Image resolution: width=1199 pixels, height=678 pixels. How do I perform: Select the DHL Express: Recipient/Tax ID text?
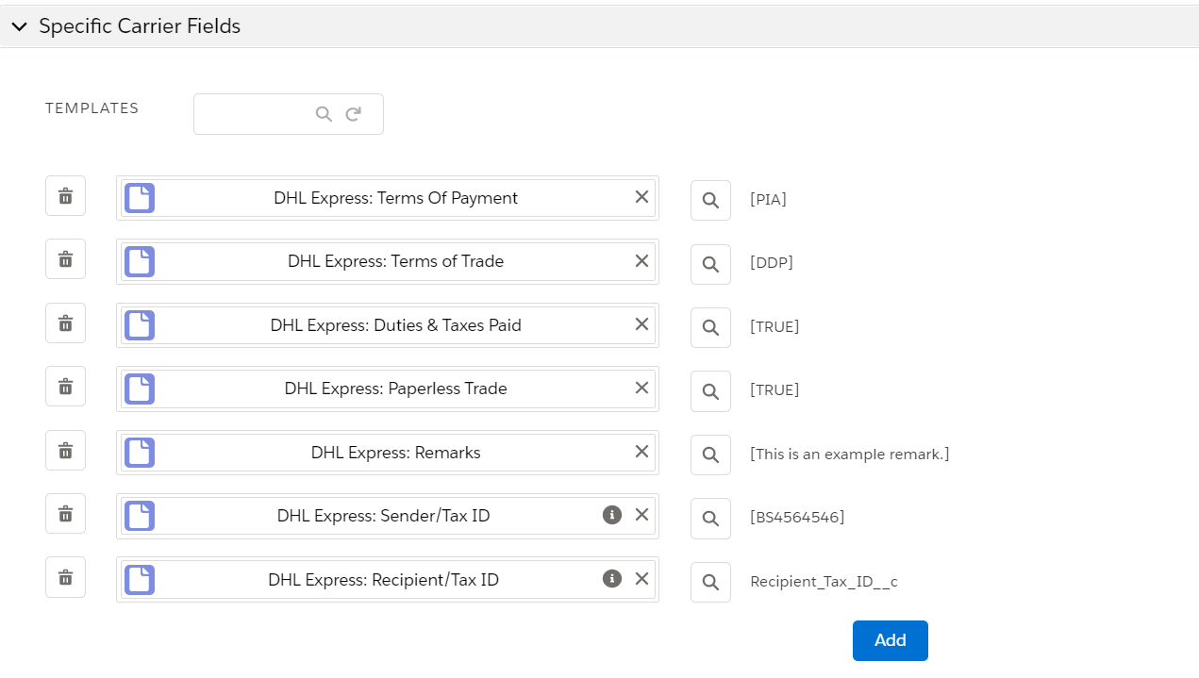click(x=383, y=579)
